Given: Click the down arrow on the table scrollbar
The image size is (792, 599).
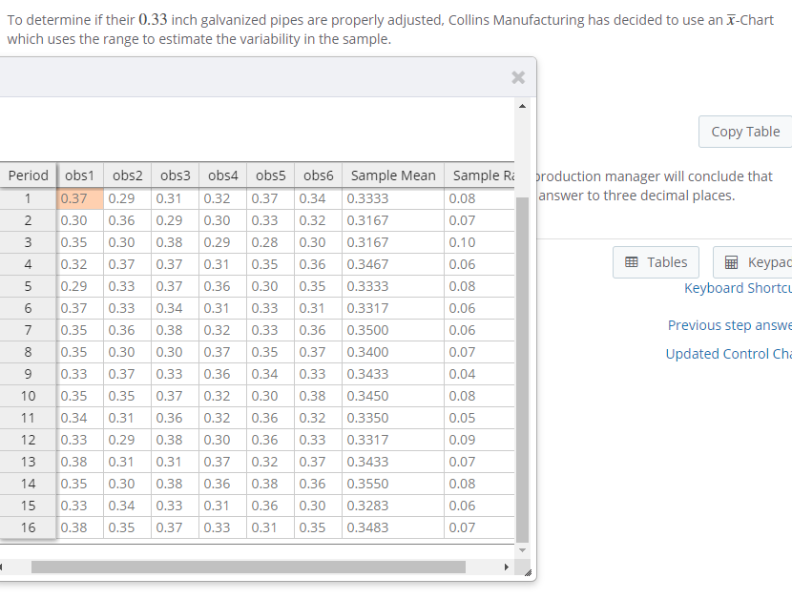Looking at the screenshot, I should [522, 548].
